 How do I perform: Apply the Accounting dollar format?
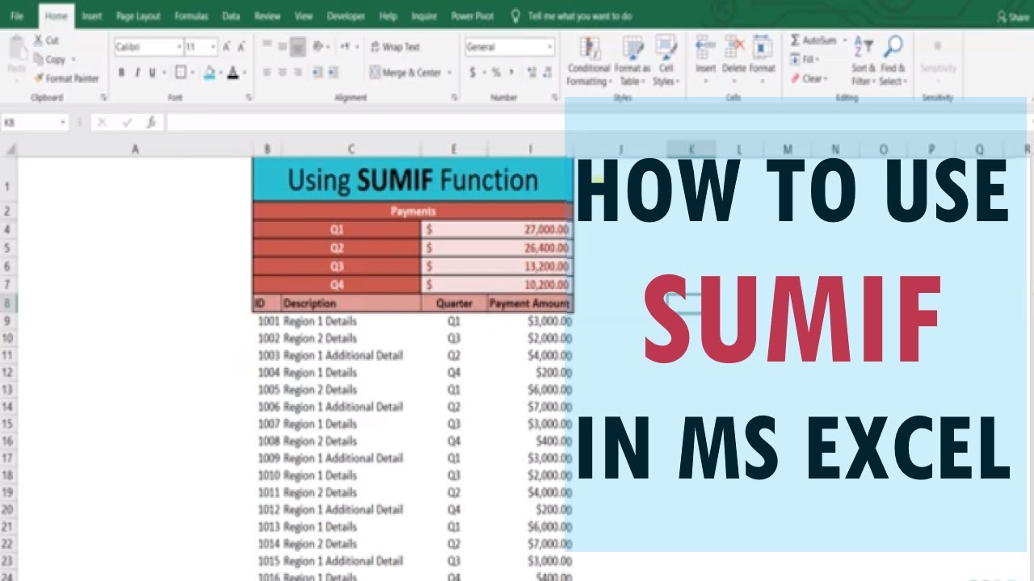(x=473, y=73)
